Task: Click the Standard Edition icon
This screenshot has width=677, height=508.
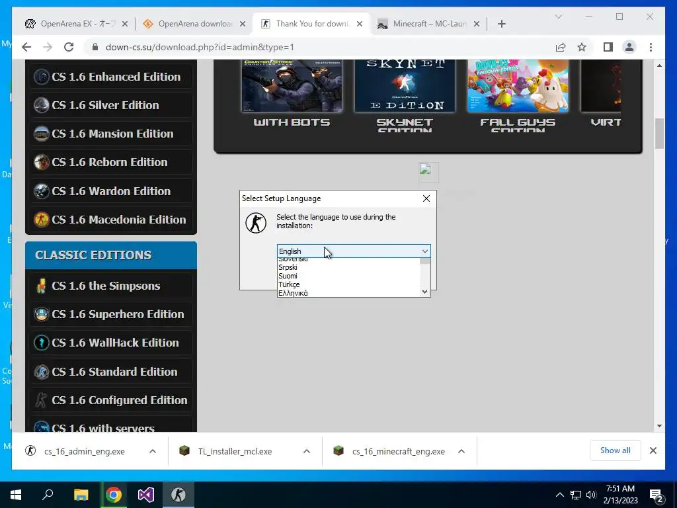Action: tap(42, 372)
